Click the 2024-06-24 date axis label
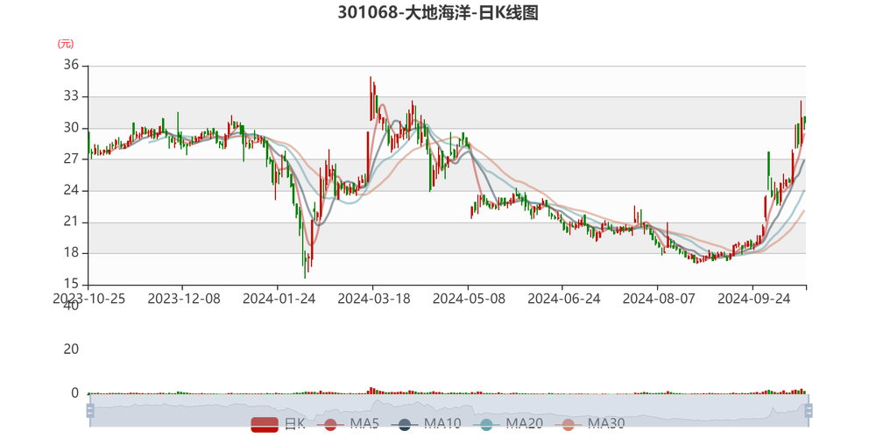 563,299
